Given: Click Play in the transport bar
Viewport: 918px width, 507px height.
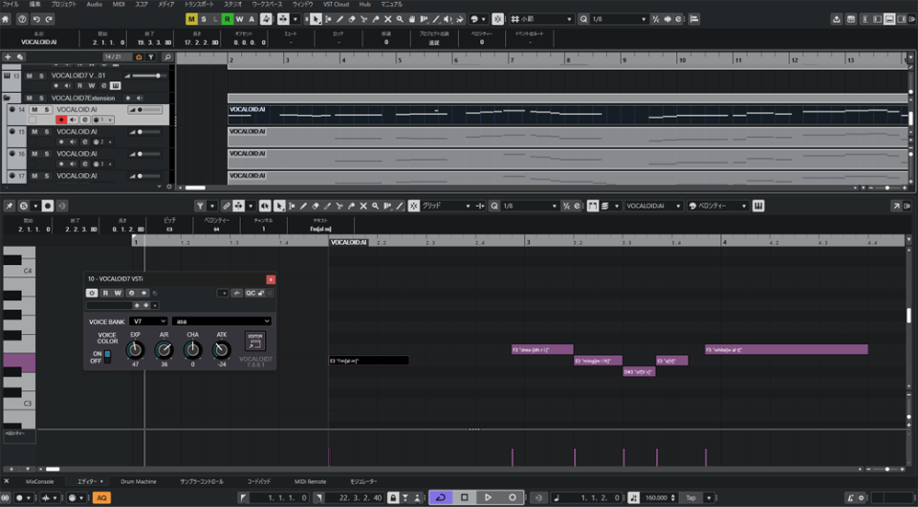Looking at the screenshot, I should [x=489, y=497].
